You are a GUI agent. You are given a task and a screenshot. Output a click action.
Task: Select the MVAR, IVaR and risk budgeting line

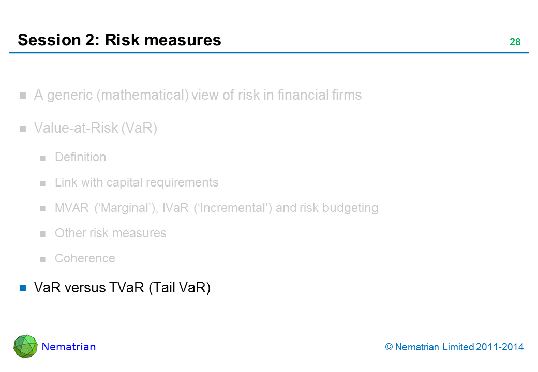pyautogui.click(x=216, y=208)
